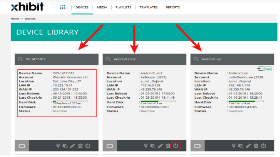Open the colorful apps grid icon
The image size is (280, 157).
(x=63, y=7)
